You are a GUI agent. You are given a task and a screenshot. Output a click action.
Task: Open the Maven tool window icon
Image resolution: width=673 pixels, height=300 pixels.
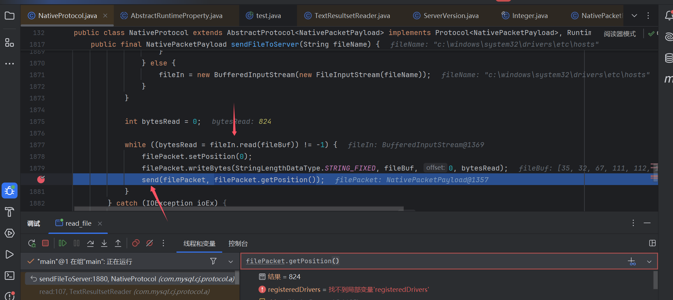[x=668, y=79]
